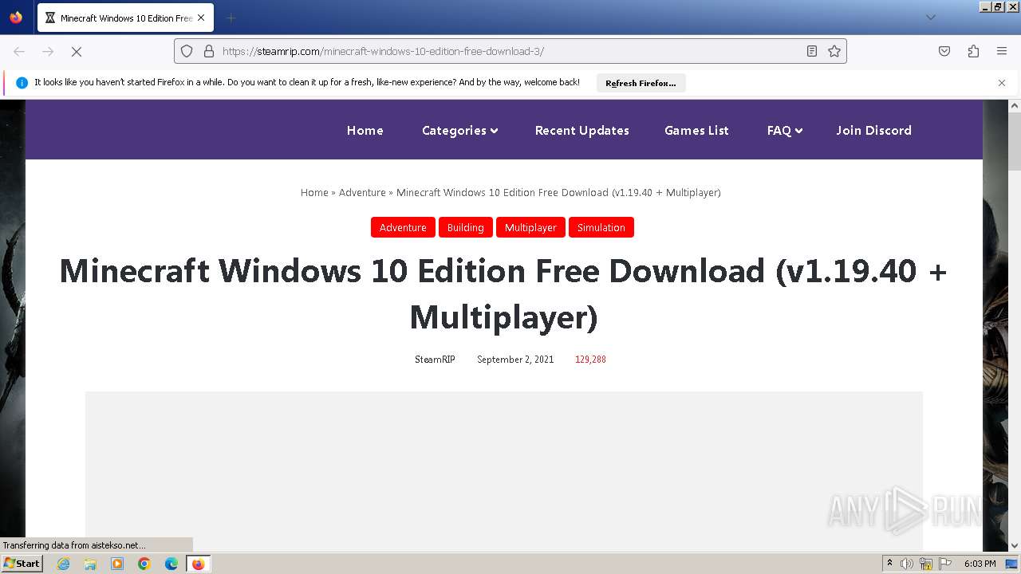The width and height of the screenshot is (1021, 574).
Task: Select the red Multiplayer tag
Action: pos(530,227)
